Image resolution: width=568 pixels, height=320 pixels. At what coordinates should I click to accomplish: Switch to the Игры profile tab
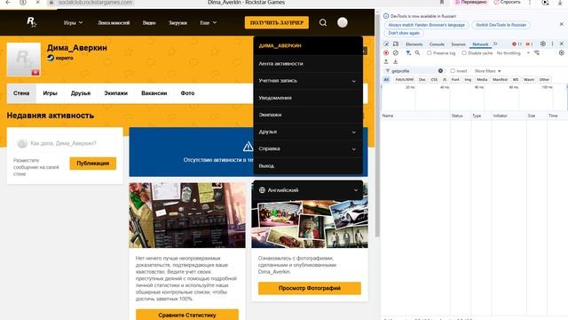tap(50, 93)
